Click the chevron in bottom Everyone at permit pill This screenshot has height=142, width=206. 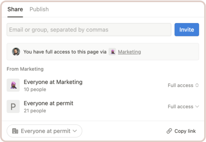(75, 131)
